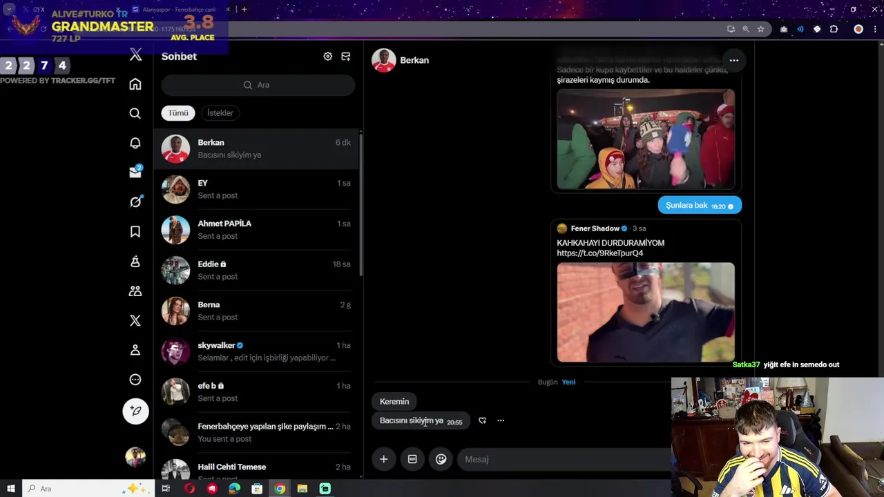Open the Bookmarks icon in sidebar
Viewport: 884px width, 497px height.
coord(135,232)
